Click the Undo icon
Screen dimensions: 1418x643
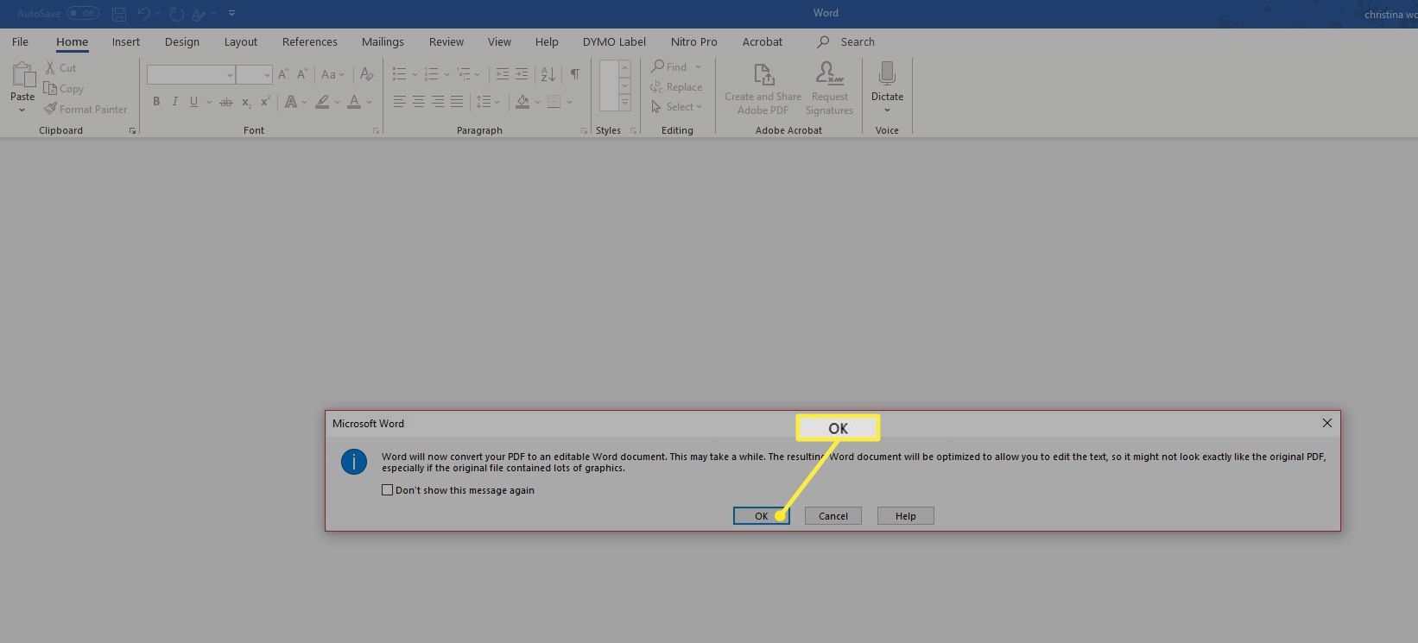[x=144, y=14]
